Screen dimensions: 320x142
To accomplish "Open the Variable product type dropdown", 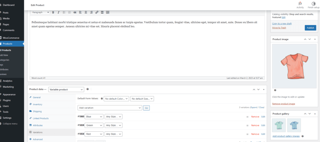I will [66, 90].
